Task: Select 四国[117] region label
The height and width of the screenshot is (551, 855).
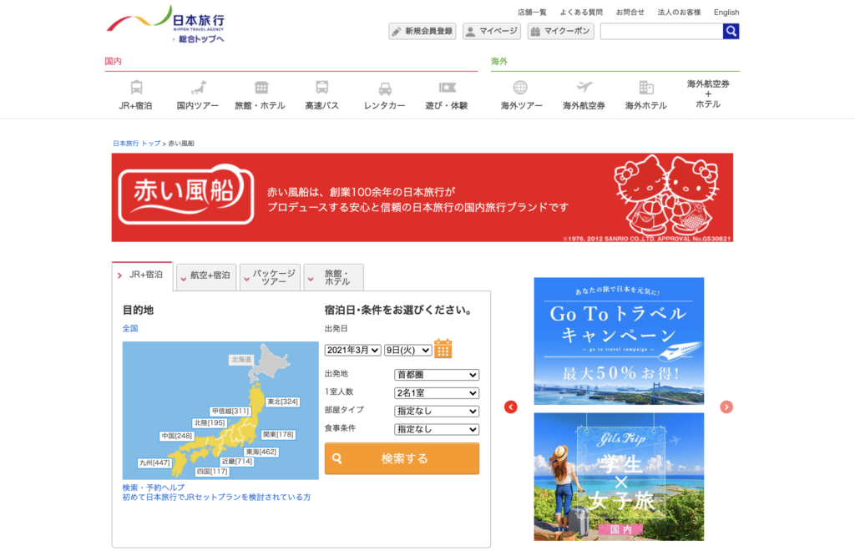Action: 212,472
